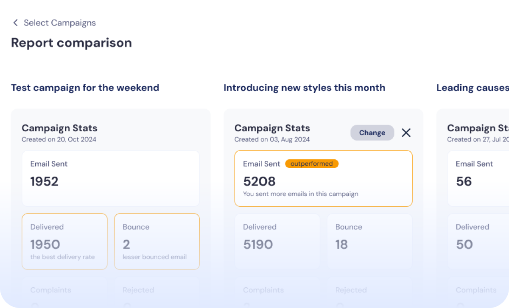The image size is (509, 308).
Task: Click the 'Leading causes' campaign heading
Action: [472, 88]
